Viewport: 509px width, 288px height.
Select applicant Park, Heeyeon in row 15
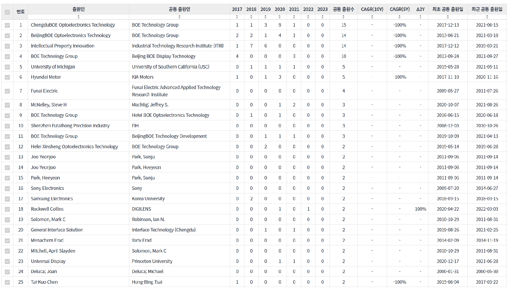point(45,178)
